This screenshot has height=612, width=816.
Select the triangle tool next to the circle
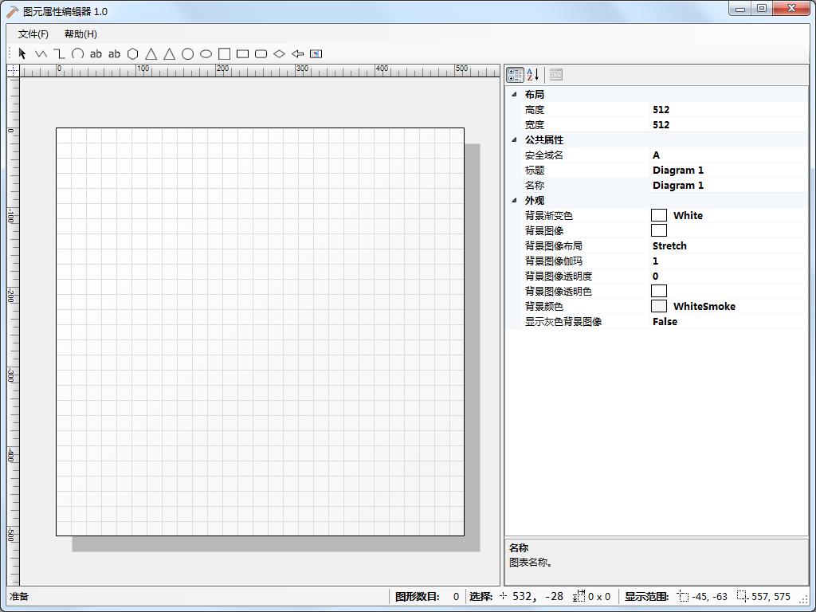point(169,53)
